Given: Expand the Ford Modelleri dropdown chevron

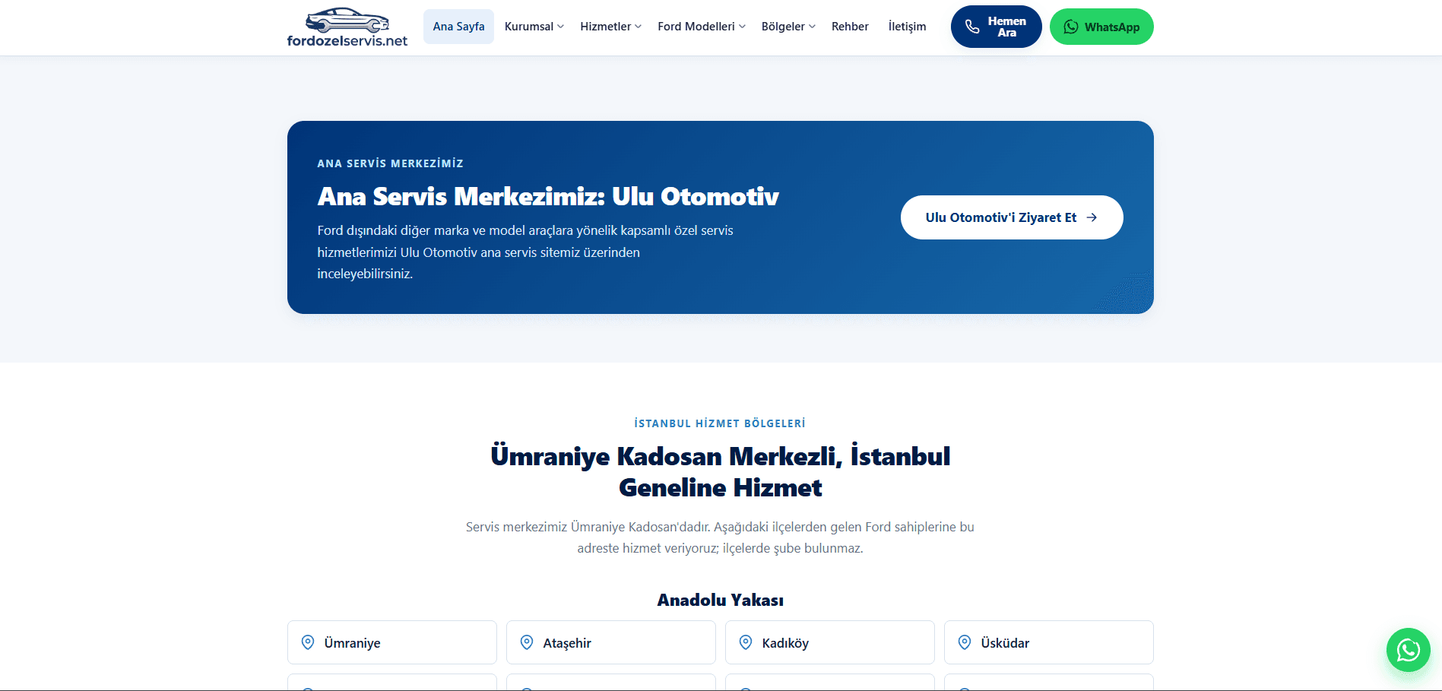Looking at the screenshot, I should [x=742, y=27].
